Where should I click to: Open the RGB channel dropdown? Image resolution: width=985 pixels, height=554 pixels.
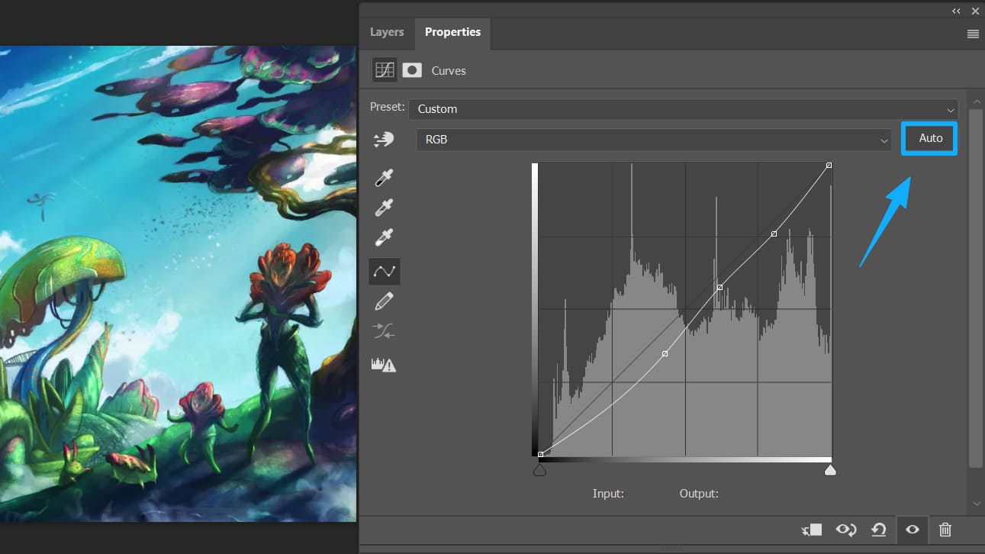(x=653, y=140)
